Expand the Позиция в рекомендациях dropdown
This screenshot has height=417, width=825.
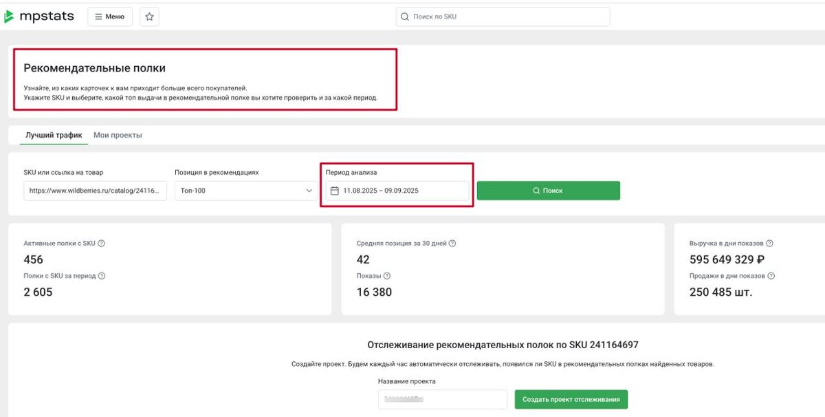pyautogui.click(x=245, y=191)
